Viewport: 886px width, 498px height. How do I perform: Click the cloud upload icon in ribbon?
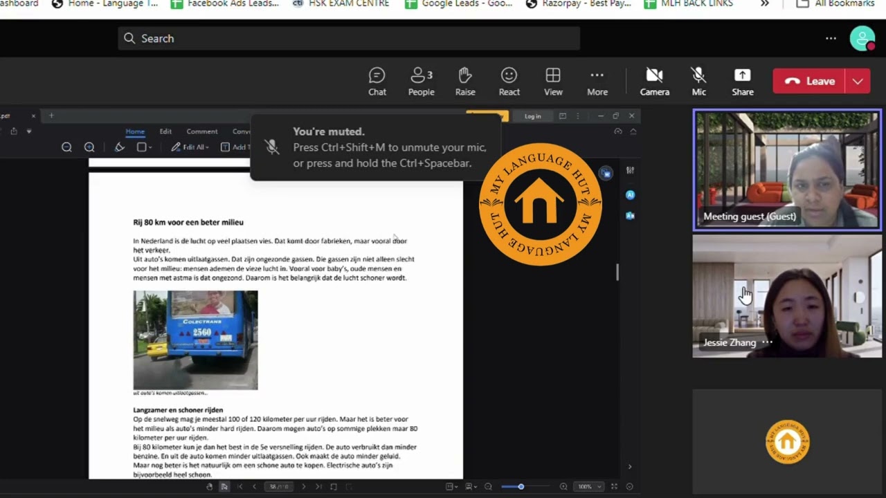pyautogui.click(x=618, y=131)
